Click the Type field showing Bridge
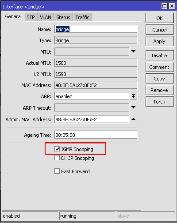The image size is (177, 223). click(96, 40)
